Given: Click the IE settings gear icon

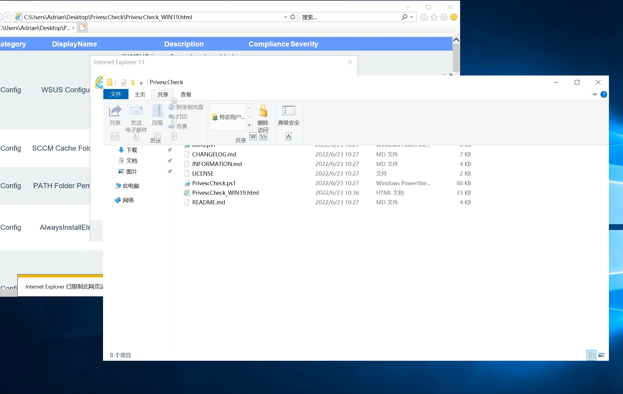Looking at the screenshot, I should (x=444, y=17).
